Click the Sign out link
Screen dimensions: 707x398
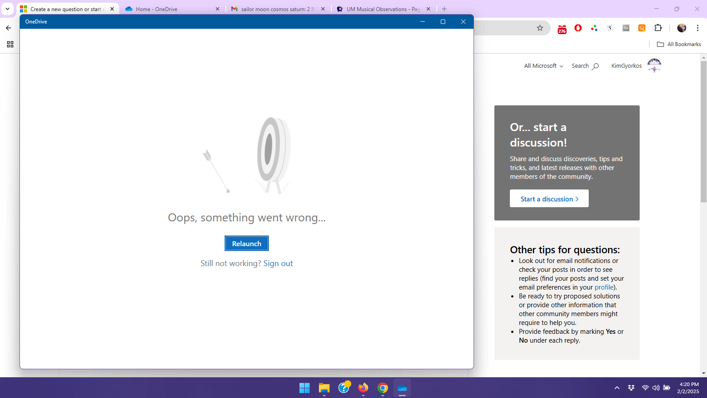click(278, 263)
